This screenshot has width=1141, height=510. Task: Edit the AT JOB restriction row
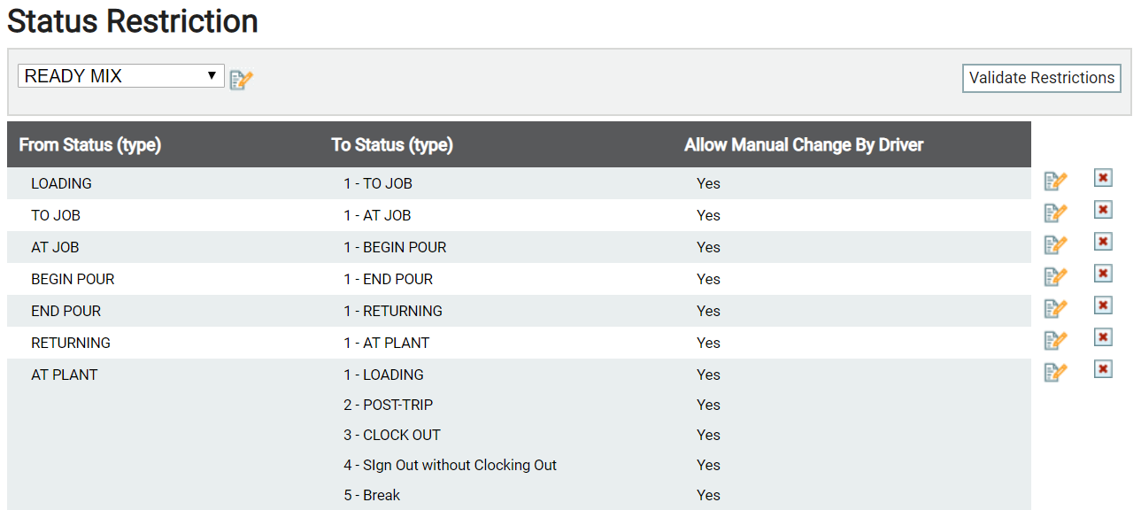point(1055,244)
